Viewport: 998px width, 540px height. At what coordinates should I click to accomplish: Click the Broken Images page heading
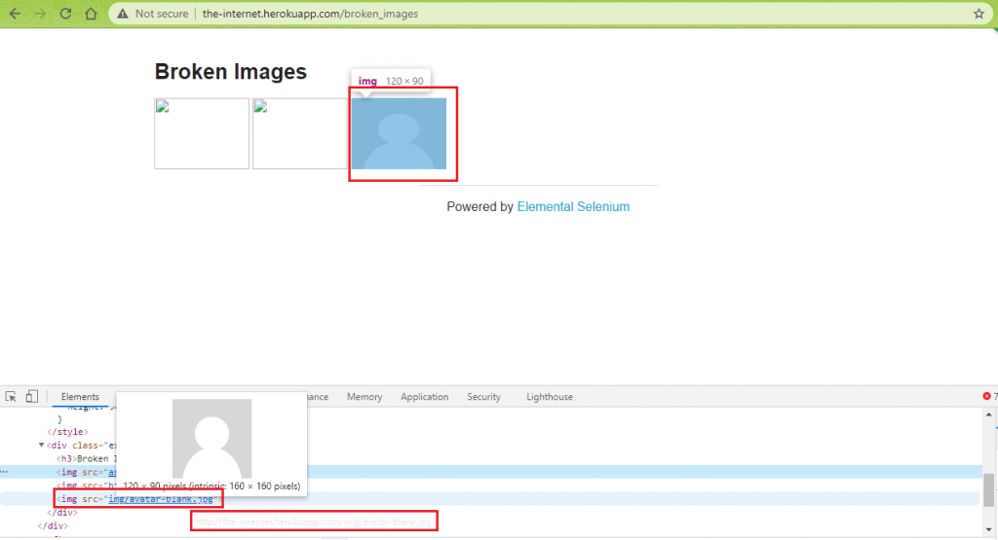click(x=230, y=72)
